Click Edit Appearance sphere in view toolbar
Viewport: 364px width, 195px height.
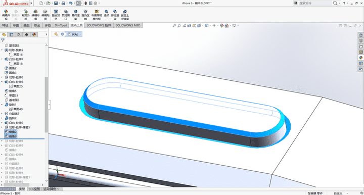[x=222, y=25]
